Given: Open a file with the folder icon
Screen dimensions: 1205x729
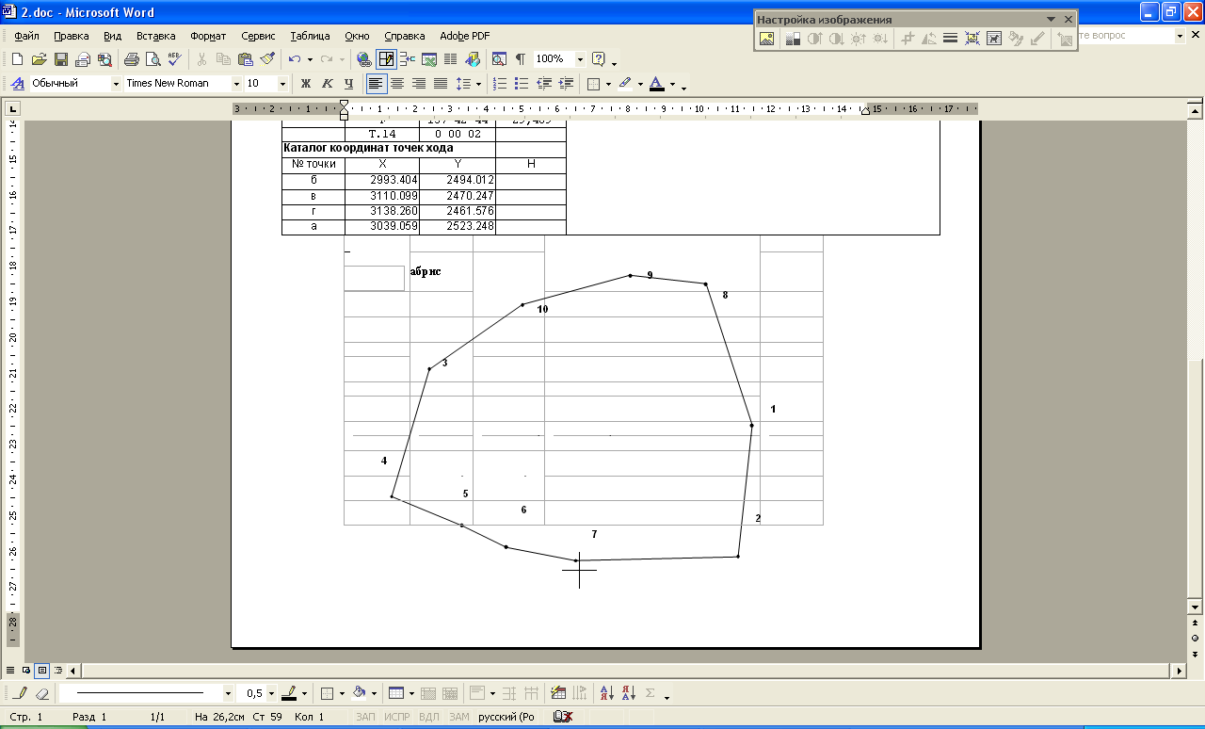Looking at the screenshot, I should tap(39, 59).
